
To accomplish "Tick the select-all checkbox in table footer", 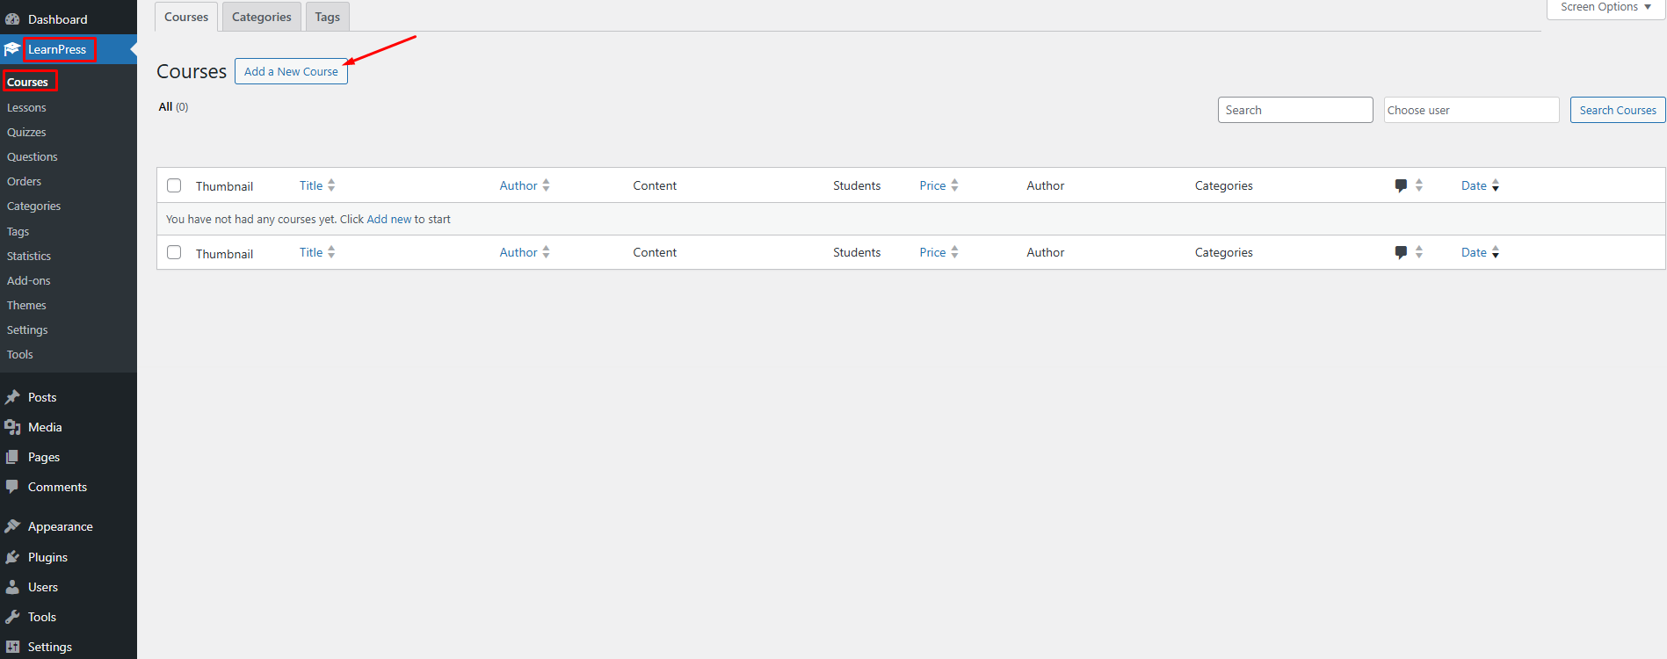I will pos(174,252).
